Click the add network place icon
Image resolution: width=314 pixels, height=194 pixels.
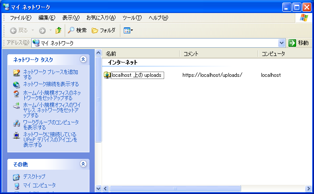[17, 72]
